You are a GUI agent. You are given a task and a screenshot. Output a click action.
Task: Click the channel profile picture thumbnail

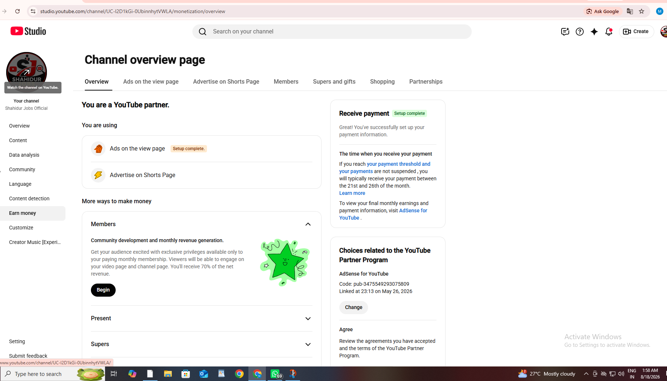[27, 72]
